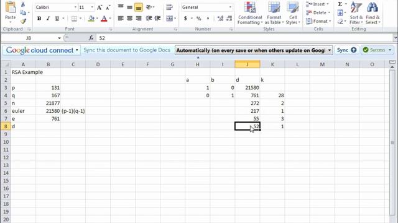Apply Comma Style format
Image resolution: width=398 pixels, height=223 pixels.
click(x=208, y=18)
